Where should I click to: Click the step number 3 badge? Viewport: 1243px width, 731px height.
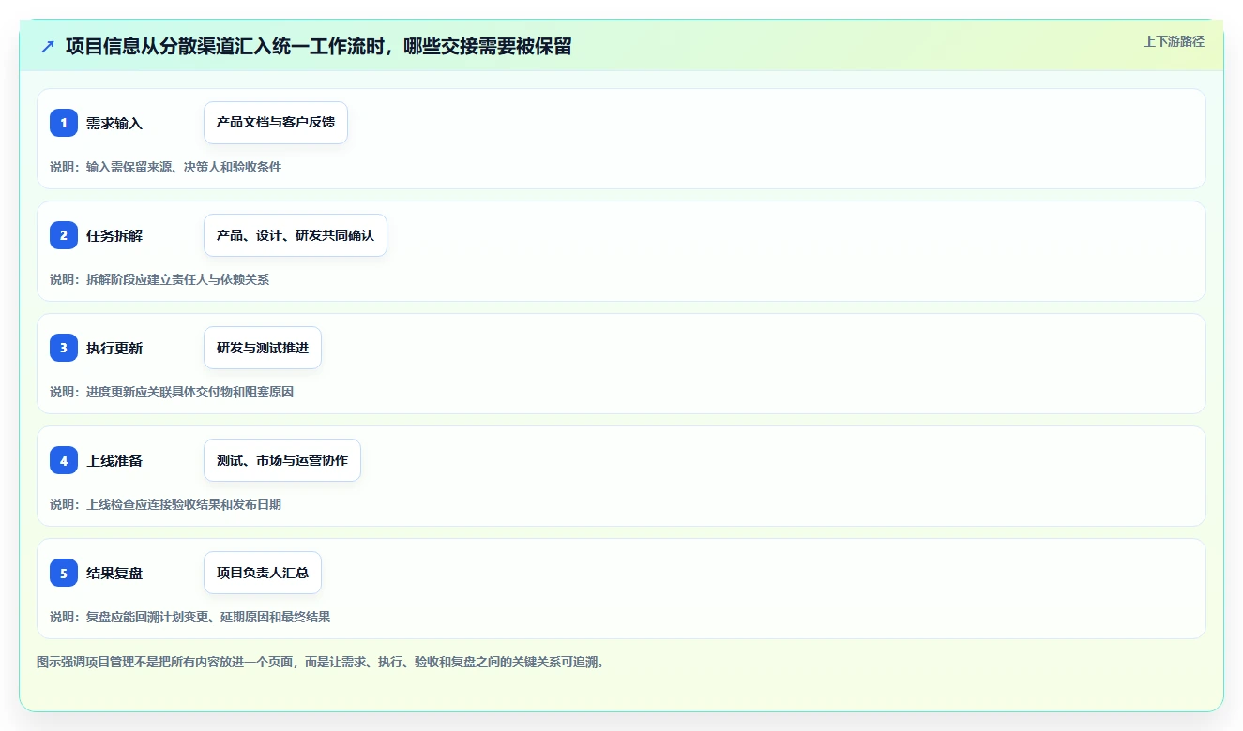pos(64,348)
